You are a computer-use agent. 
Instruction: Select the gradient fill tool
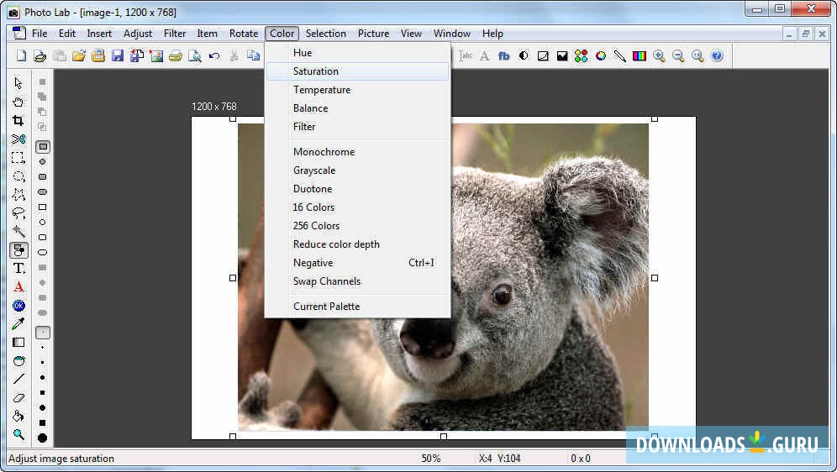pyautogui.click(x=18, y=343)
